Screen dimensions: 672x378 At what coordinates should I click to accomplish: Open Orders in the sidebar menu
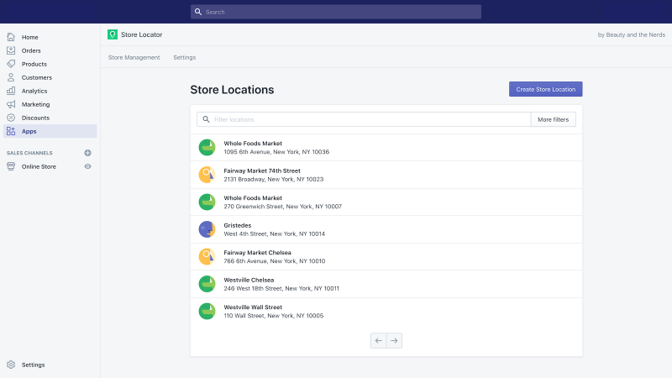point(50,50)
